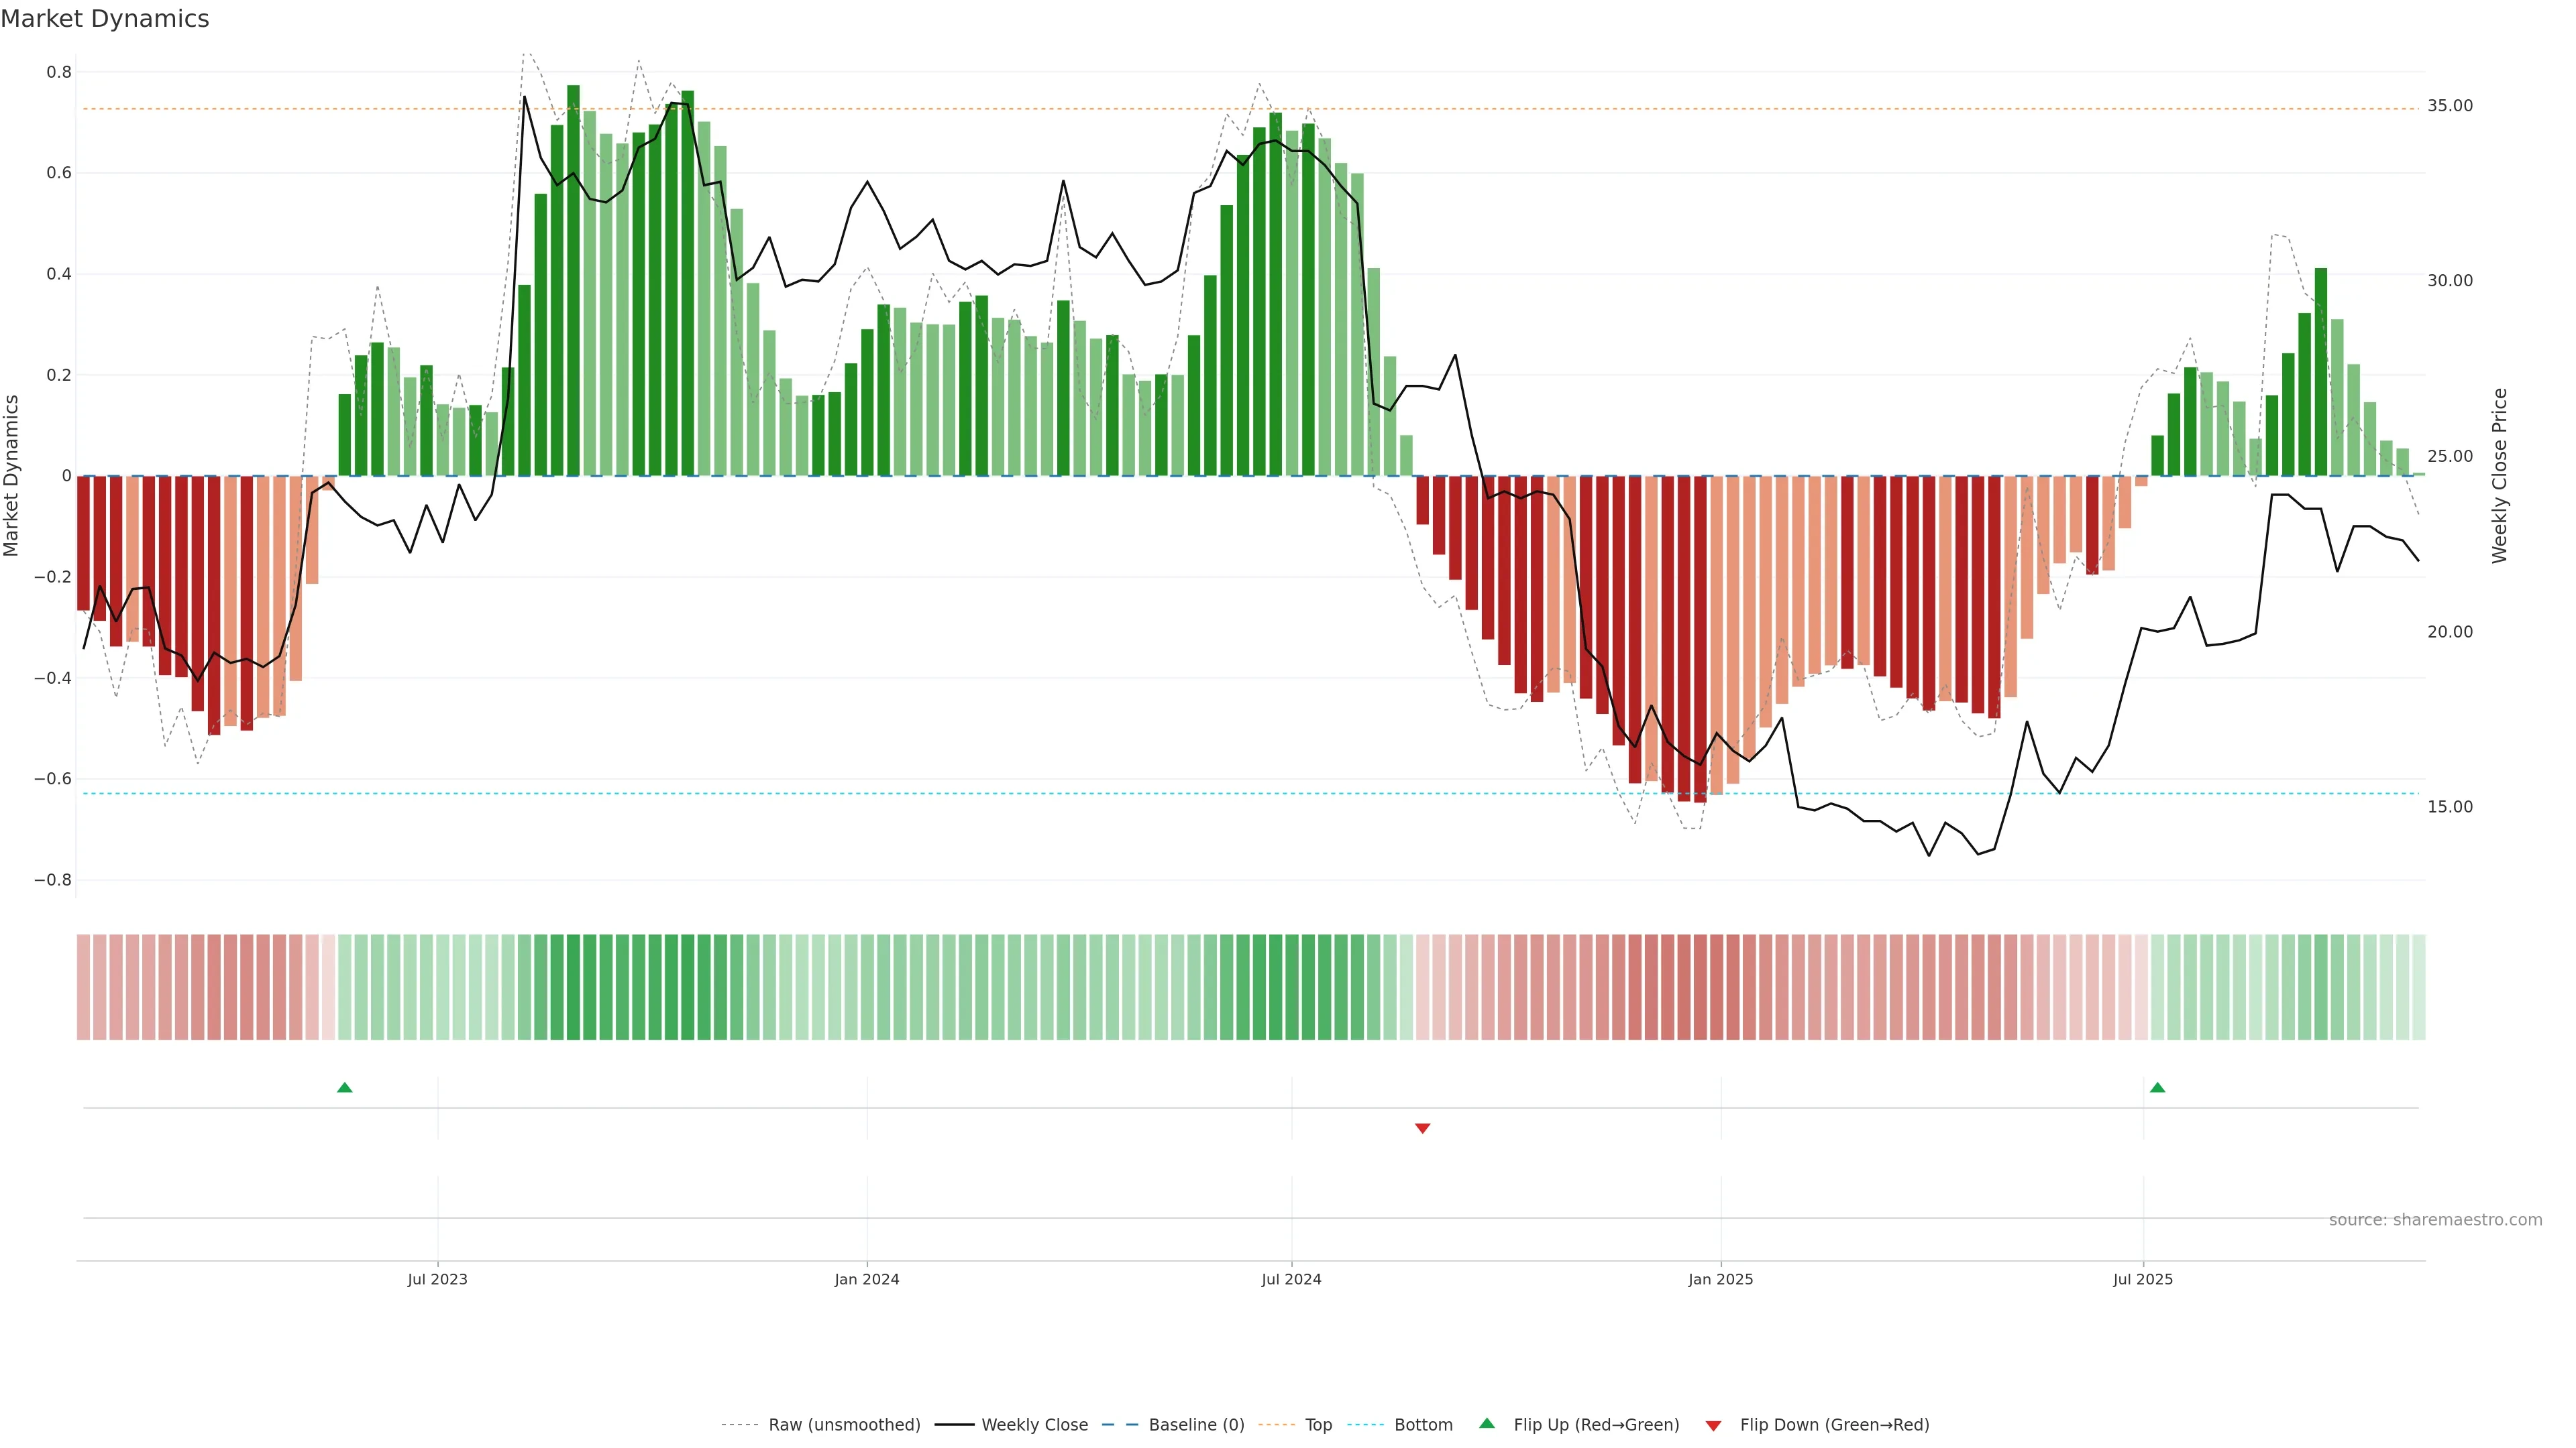2576x1448 pixels.
Task: Click the source: sharemaestro.com text
Action: click(2435, 1220)
